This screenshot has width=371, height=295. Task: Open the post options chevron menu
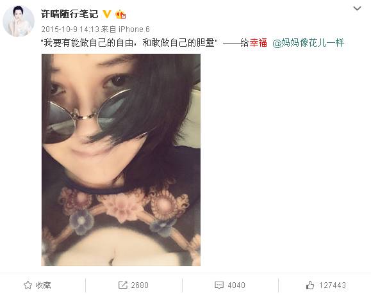point(357,9)
